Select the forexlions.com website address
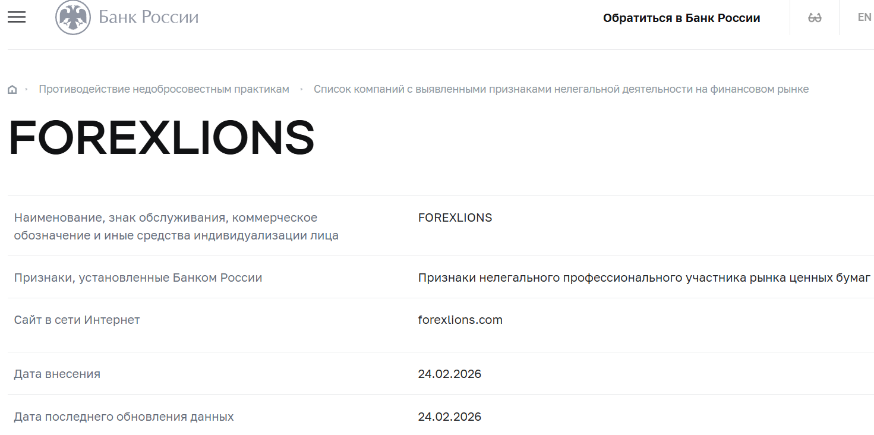874x435 pixels. (460, 319)
